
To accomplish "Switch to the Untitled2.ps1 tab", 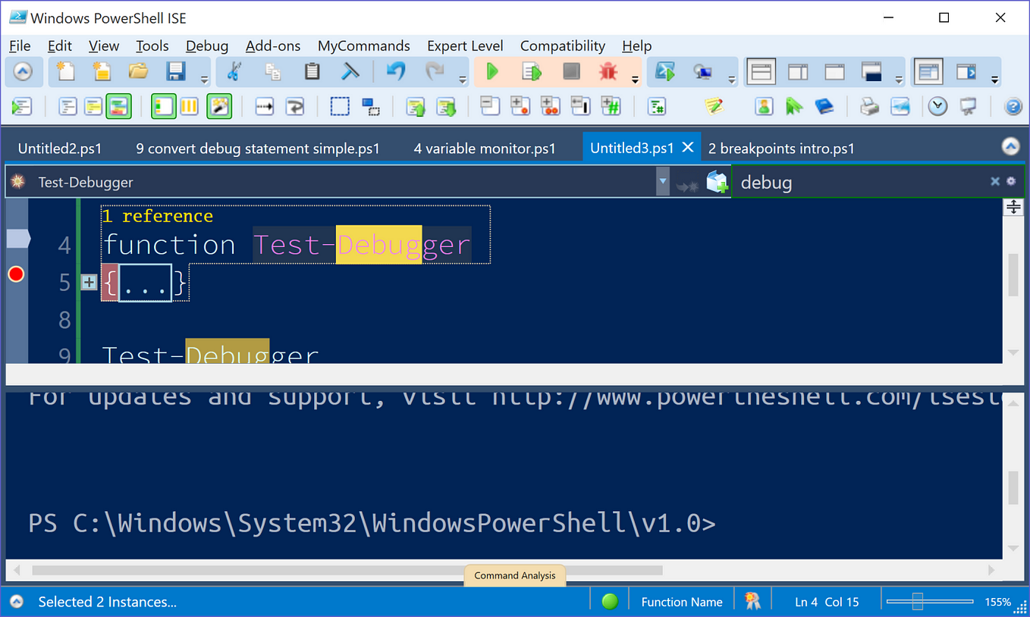I will click(60, 149).
